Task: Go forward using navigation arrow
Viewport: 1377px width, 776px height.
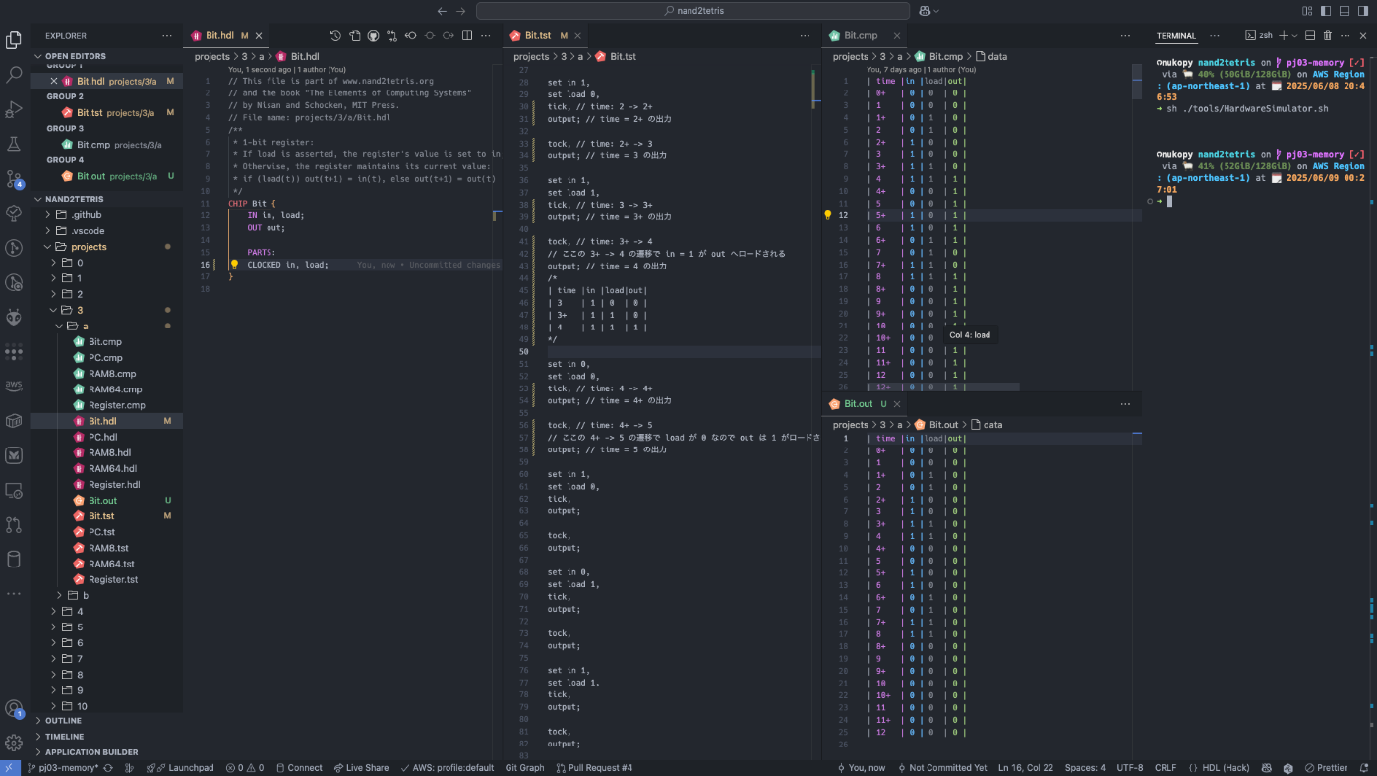Action: coord(462,11)
